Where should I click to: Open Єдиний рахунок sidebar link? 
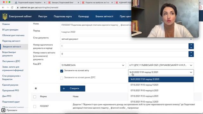point(10,85)
